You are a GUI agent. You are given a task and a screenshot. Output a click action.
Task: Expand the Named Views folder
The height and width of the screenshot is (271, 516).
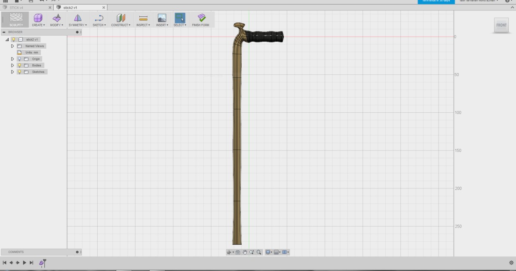[12, 46]
